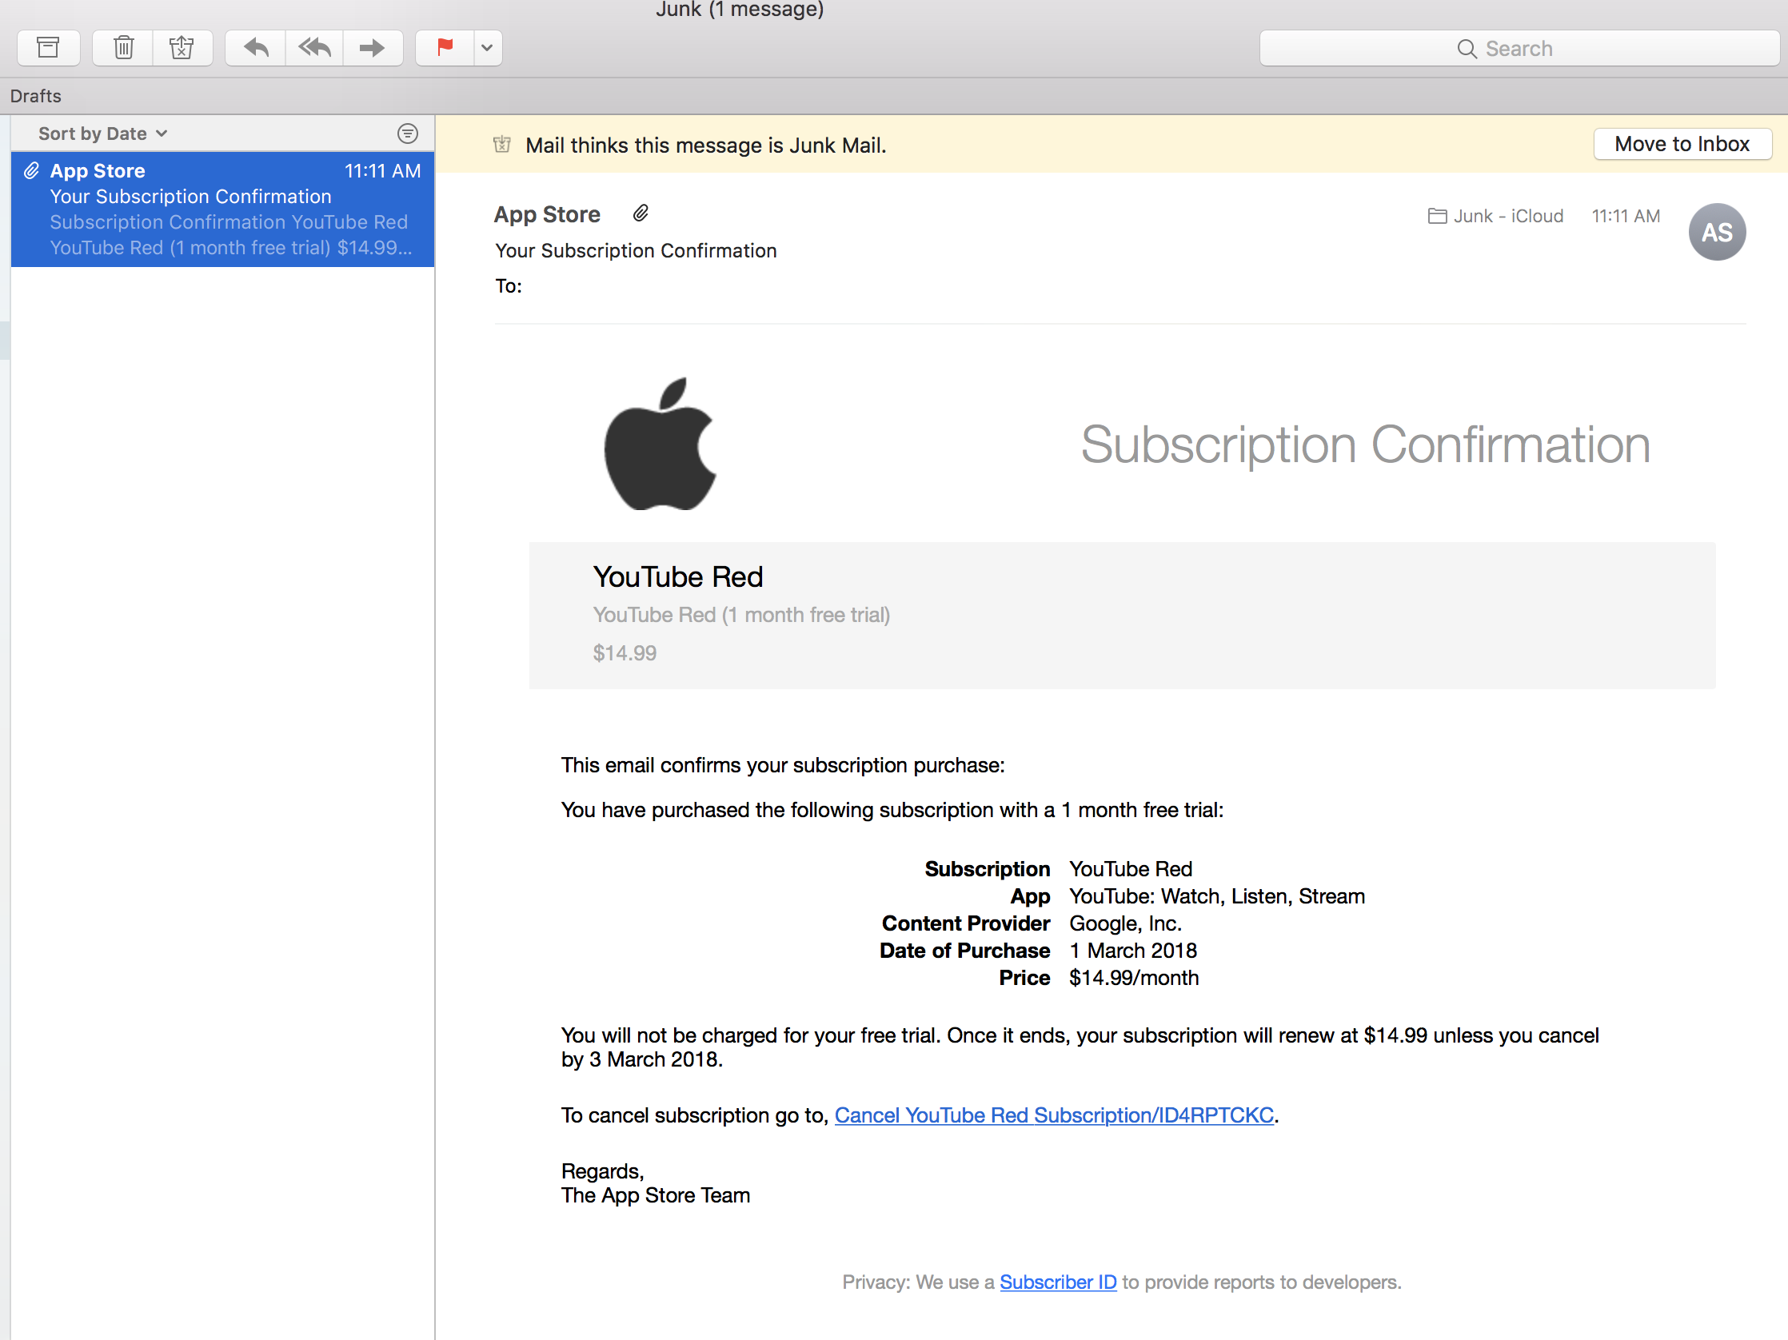Click Your Subscription Confirmation subject line

pyautogui.click(x=637, y=250)
